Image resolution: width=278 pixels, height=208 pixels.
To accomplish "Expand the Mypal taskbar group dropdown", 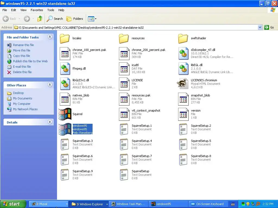I will click(67, 204).
